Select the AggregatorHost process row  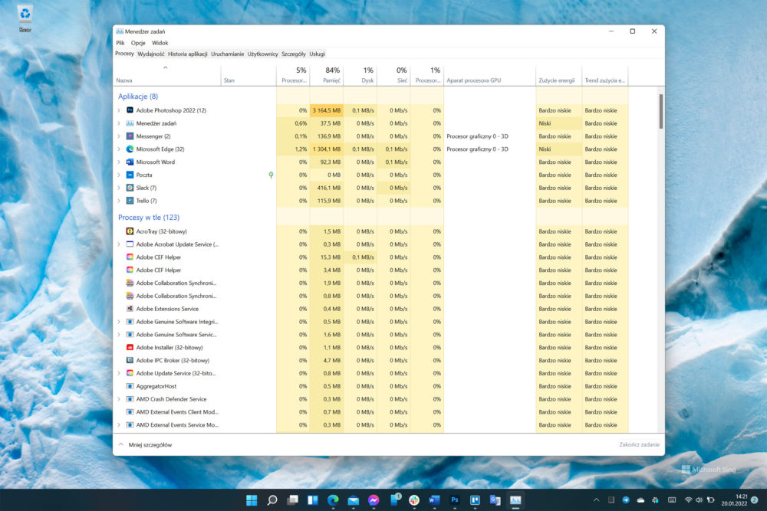point(372,386)
